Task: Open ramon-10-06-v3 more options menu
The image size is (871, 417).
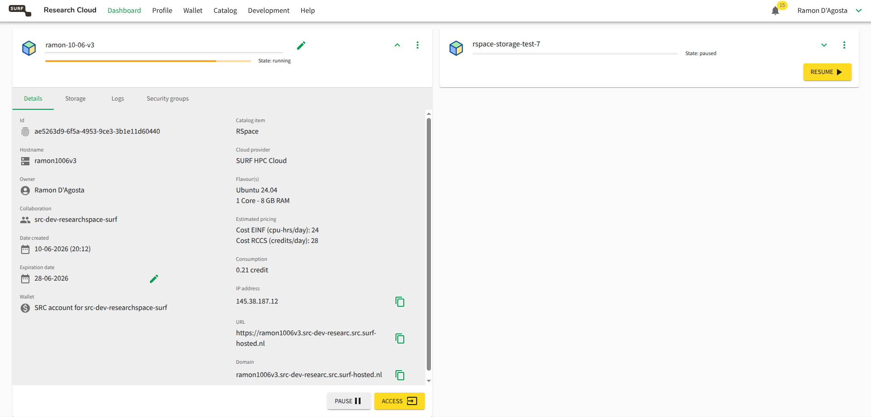Action: click(418, 45)
